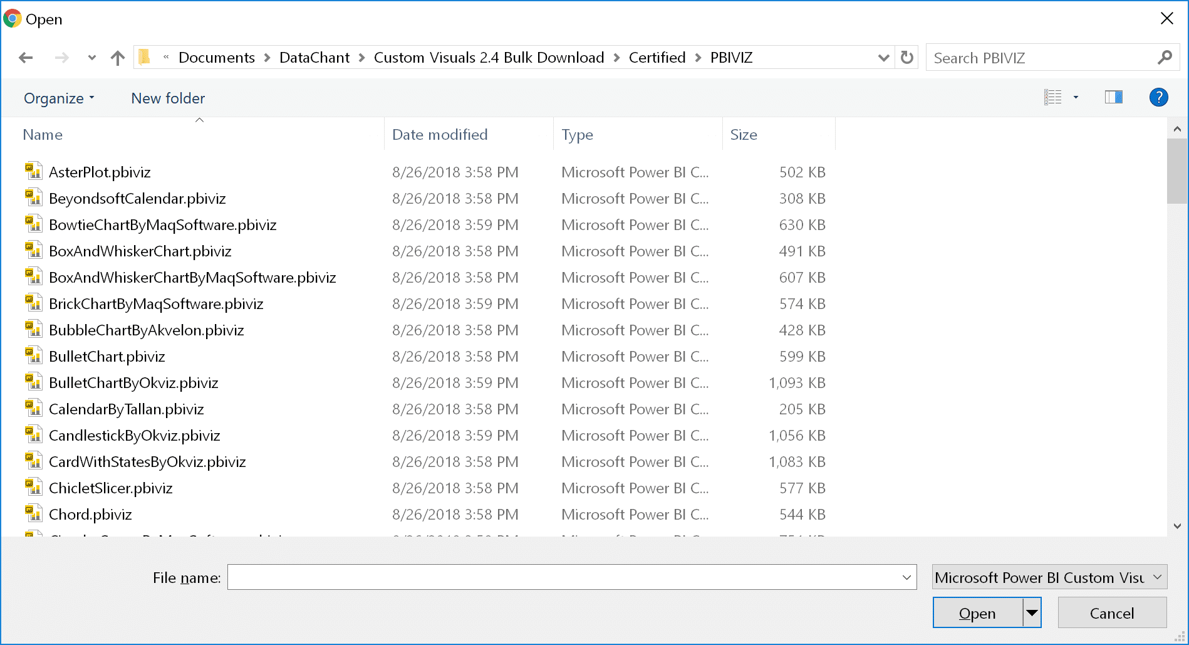This screenshot has width=1189, height=645.
Task: Expand the address bar history dropdown
Action: point(883,58)
